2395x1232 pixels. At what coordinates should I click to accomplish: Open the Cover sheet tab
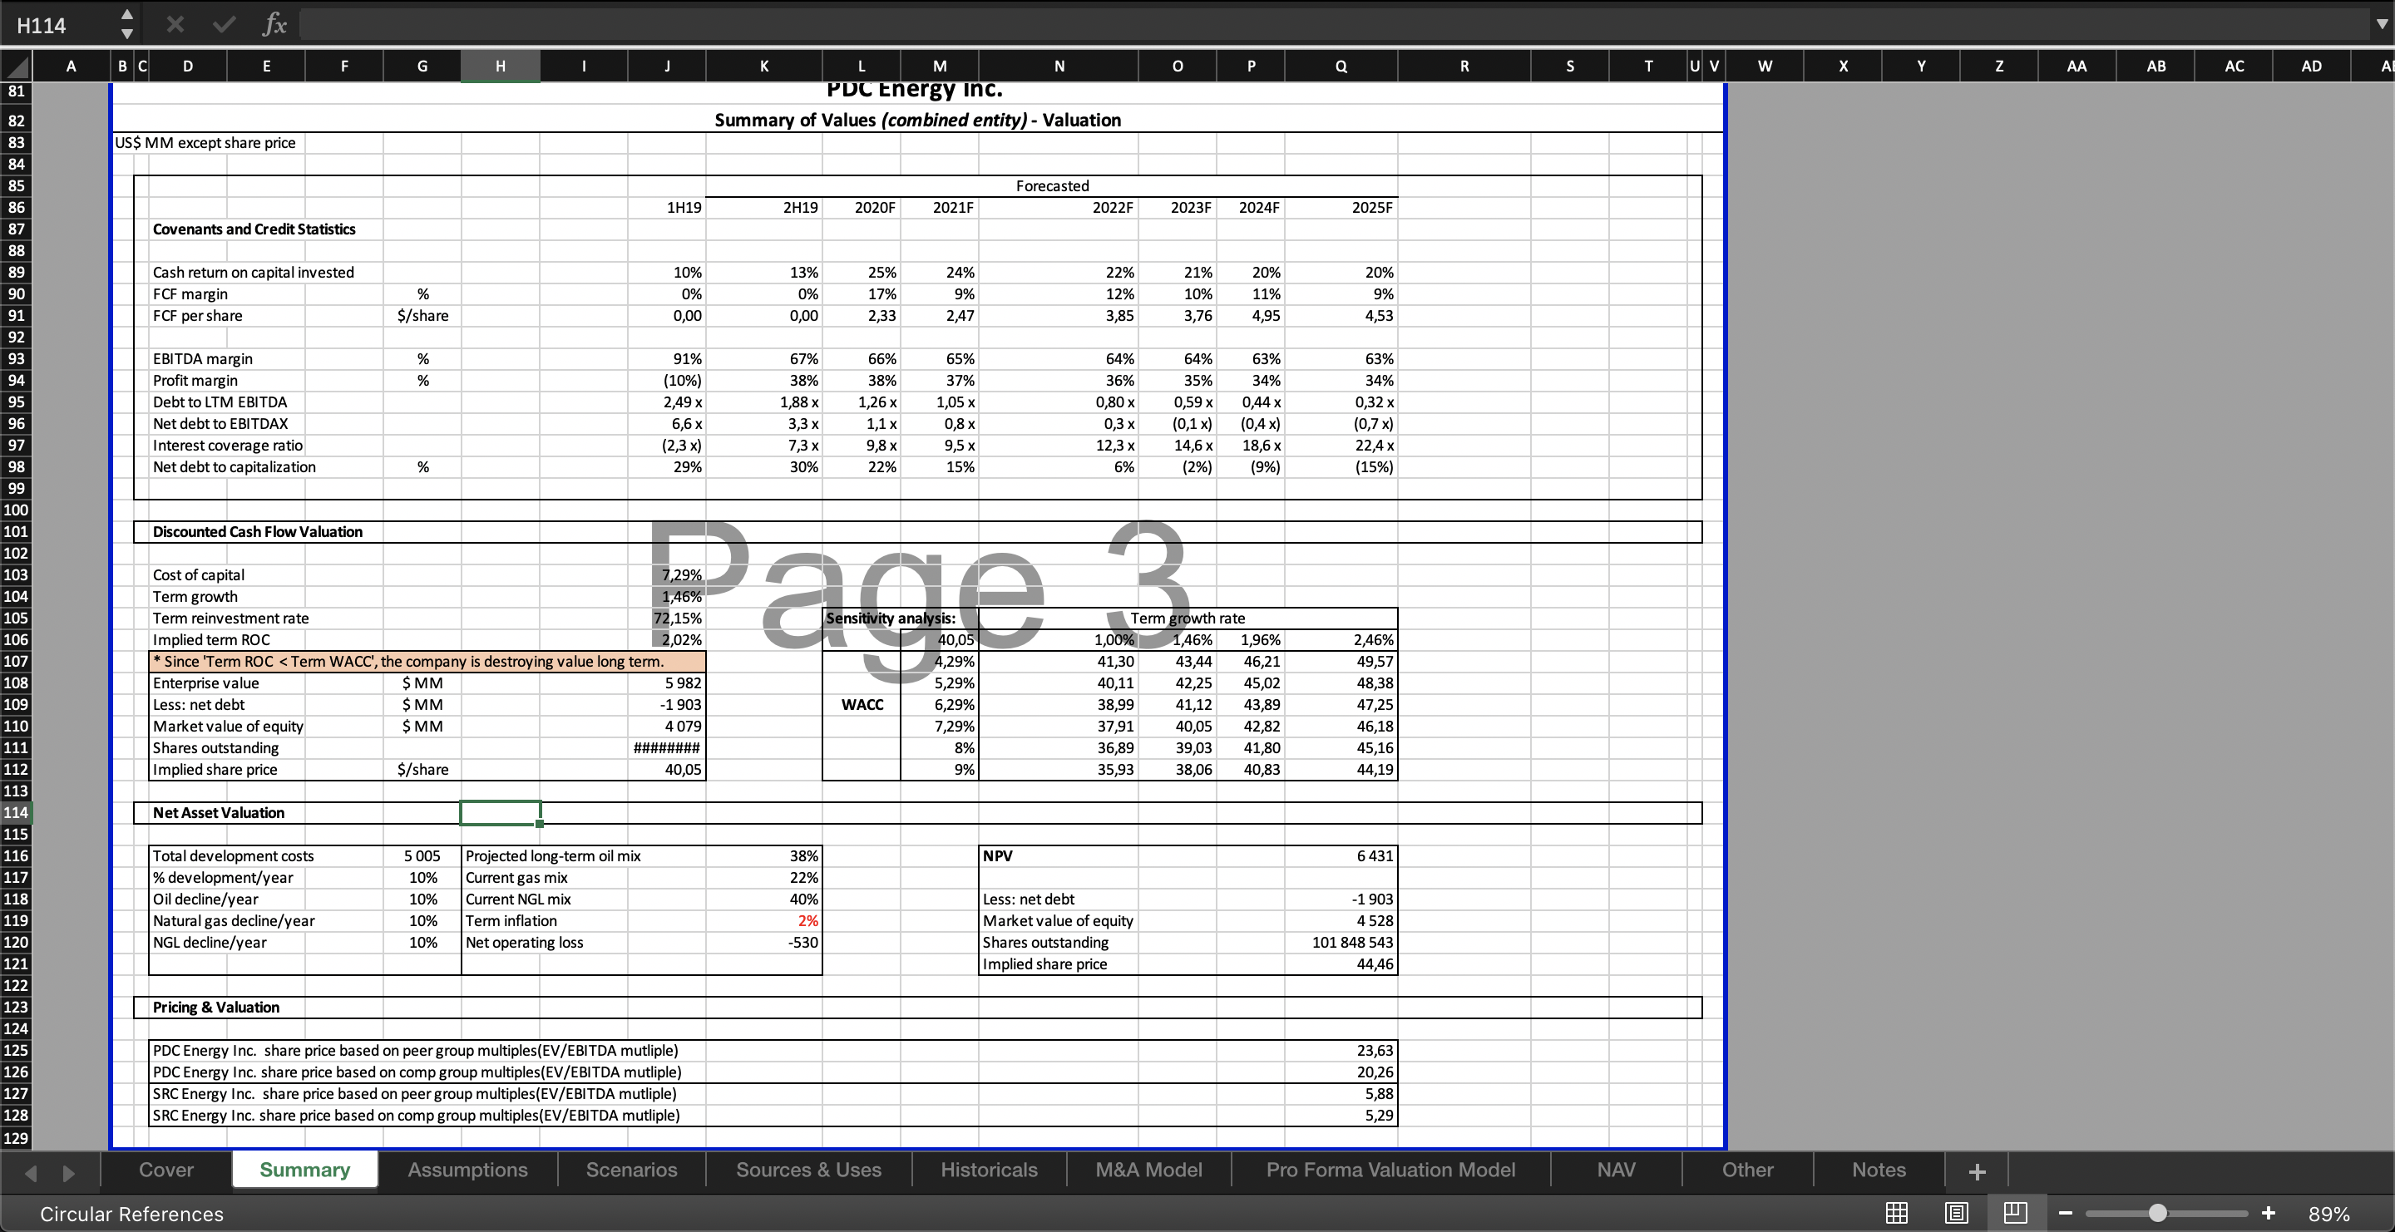pyautogui.click(x=166, y=1170)
